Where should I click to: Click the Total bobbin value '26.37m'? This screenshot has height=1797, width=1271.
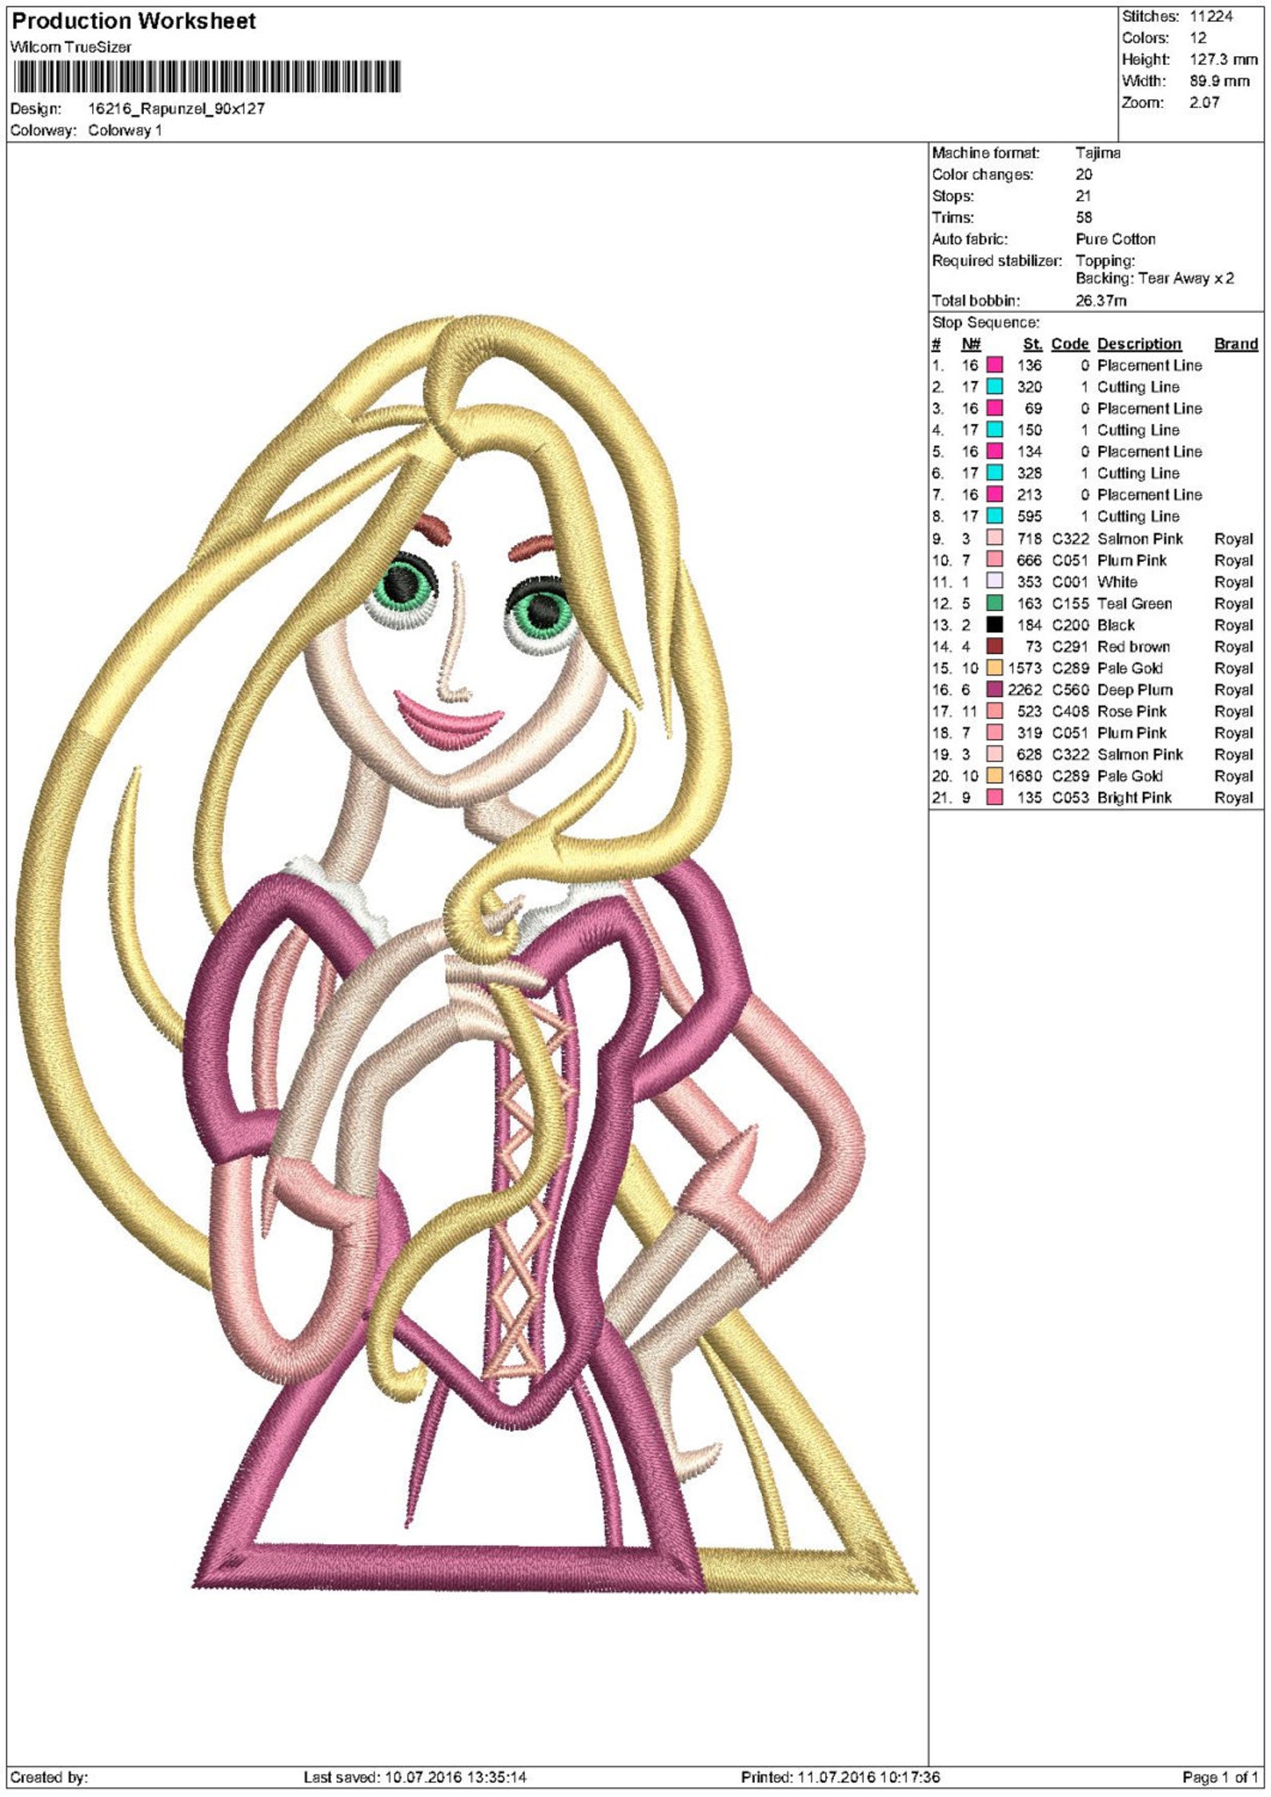click(x=1101, y=301)
